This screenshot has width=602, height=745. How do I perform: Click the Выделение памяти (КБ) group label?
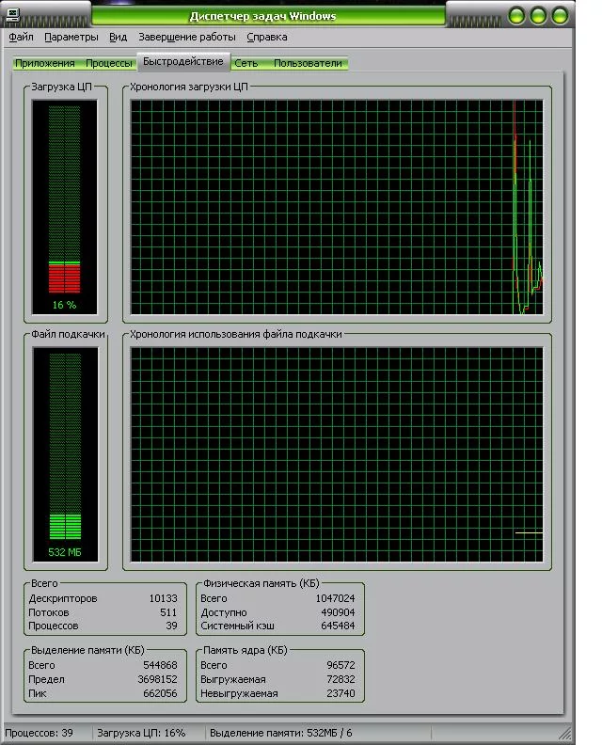[x=87, y=650]
